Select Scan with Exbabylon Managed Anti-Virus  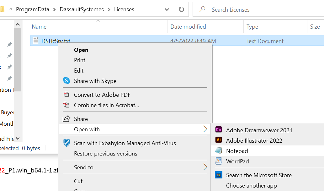pyautogui.click(x=125, y=143)
